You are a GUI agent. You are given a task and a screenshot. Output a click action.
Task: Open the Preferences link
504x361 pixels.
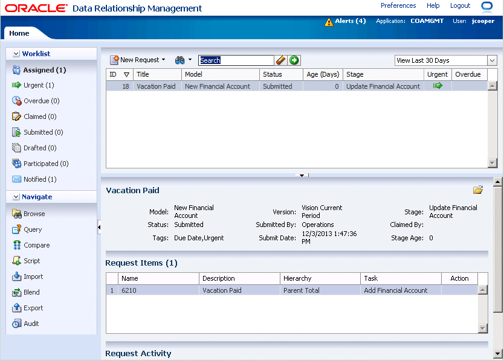[398, 5]
